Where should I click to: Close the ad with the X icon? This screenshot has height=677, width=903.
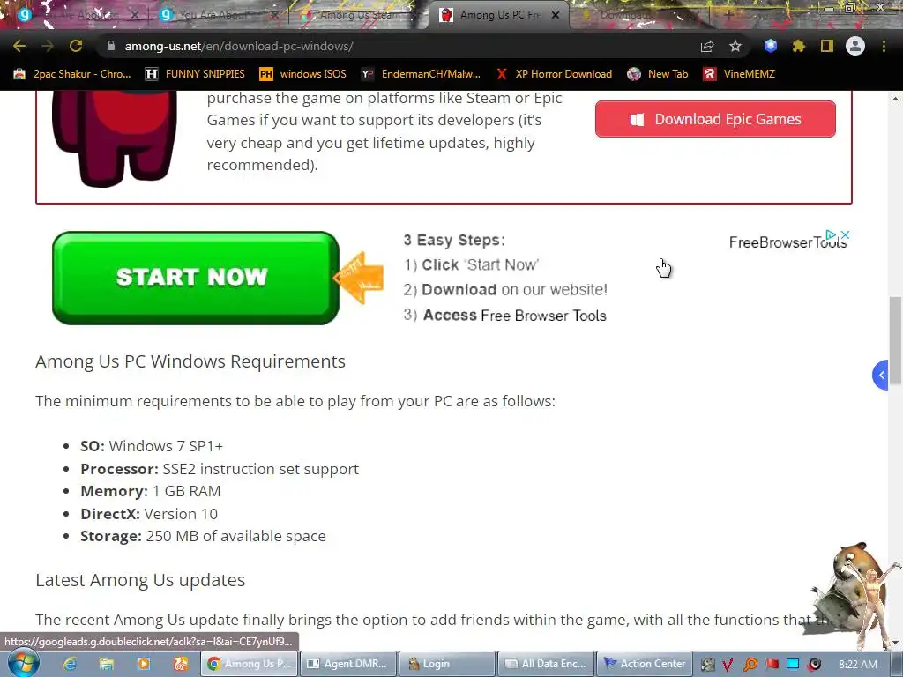click(845, 234)
